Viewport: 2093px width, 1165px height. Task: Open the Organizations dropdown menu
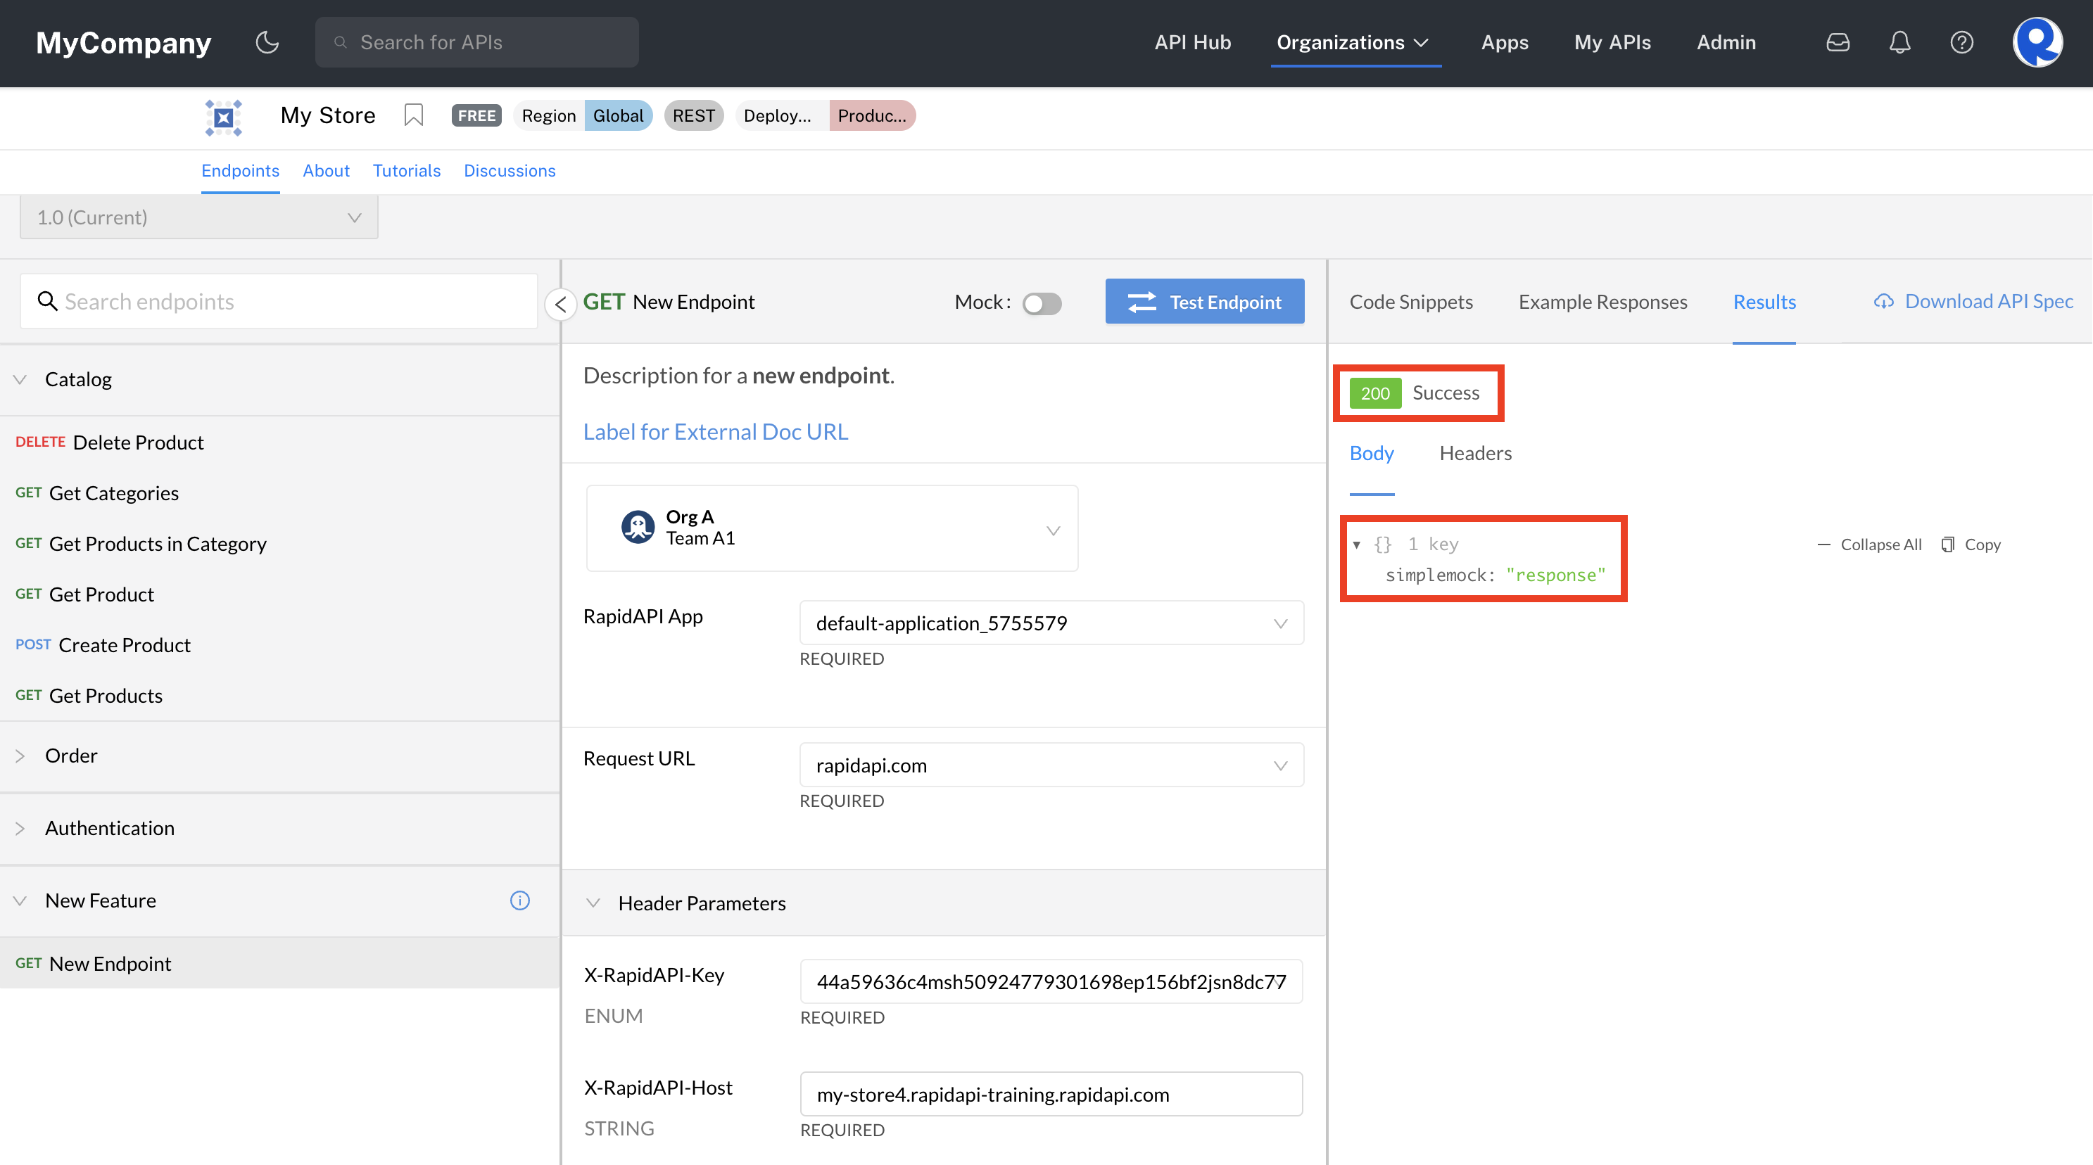point(1352,42)
